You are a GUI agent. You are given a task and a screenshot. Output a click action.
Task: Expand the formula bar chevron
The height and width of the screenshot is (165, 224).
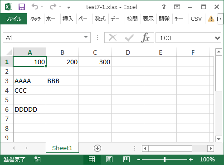coord(217,38)
